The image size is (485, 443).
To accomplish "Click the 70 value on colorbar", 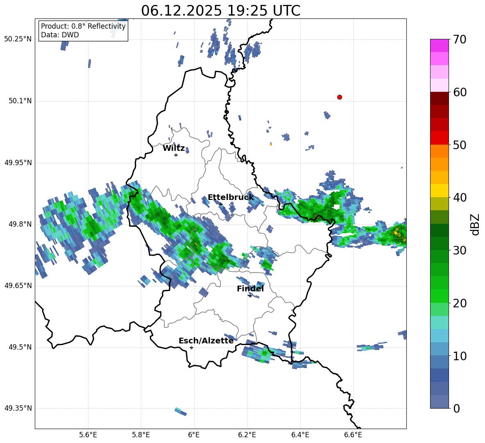I will click(x=460, y=39).
